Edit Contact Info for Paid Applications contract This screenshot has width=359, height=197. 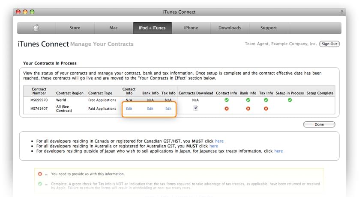coord(129,109)
